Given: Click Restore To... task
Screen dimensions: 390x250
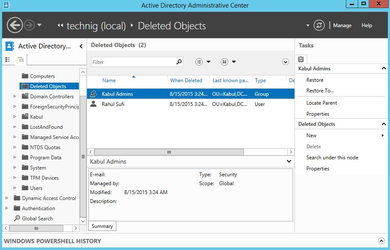Looking at the screenshot, I should click(x=320, y=91).
